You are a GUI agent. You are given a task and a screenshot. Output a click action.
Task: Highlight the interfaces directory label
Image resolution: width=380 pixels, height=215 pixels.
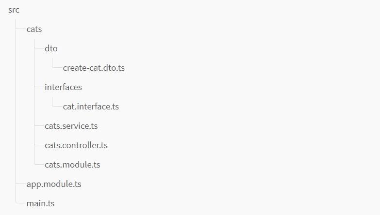coord(63,87)
